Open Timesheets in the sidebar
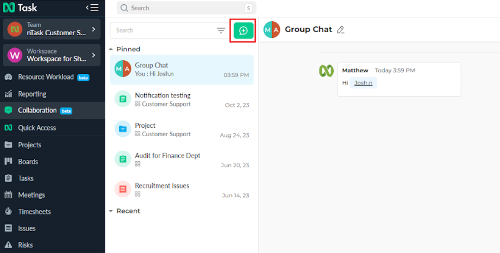Viewport: 500px width, 253px height. point(34,212)
